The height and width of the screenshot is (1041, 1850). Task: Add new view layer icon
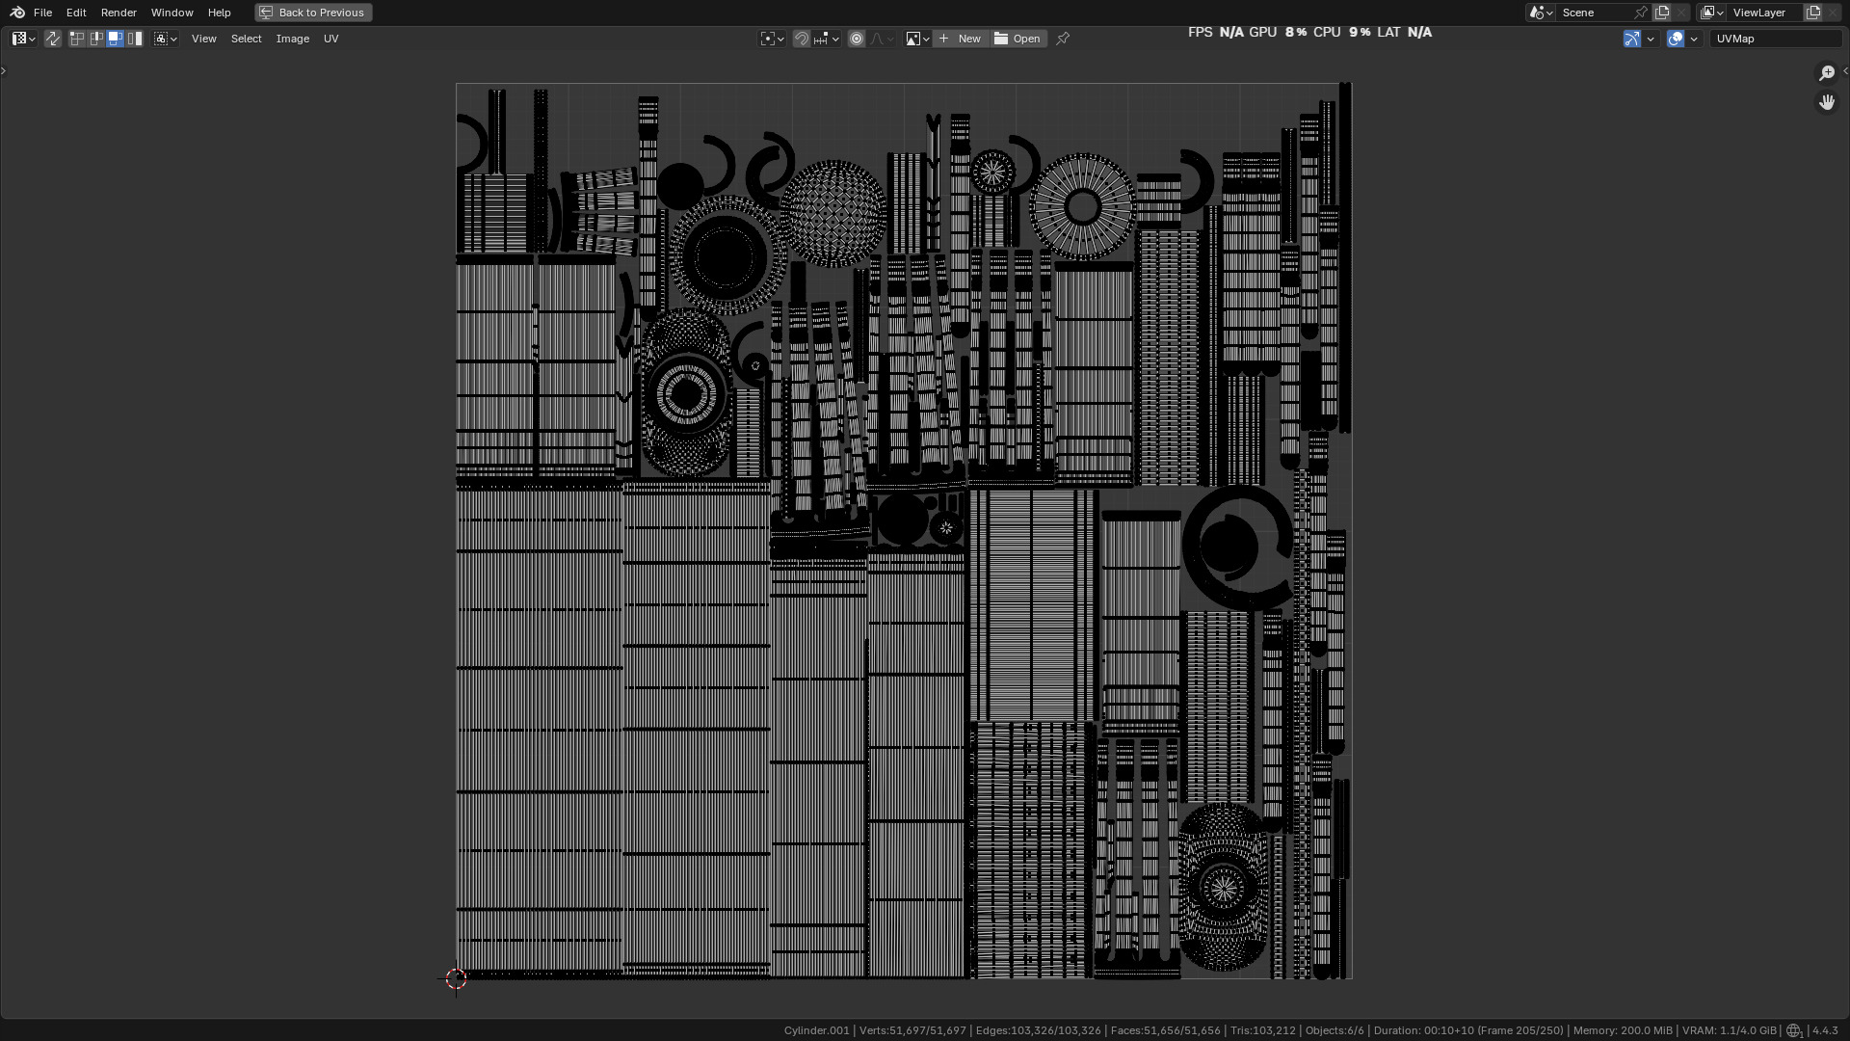pyautogui.click(x=1813, y=13)
